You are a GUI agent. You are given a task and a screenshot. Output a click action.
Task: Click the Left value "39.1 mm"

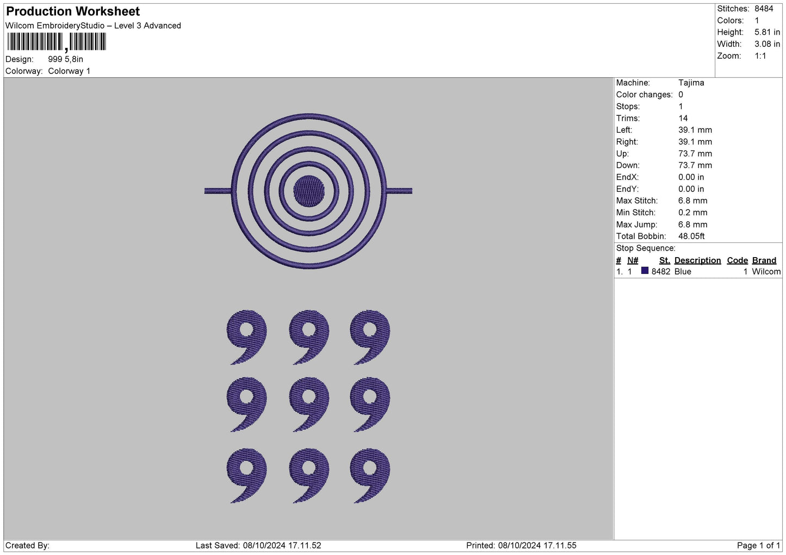coord(695,130)
